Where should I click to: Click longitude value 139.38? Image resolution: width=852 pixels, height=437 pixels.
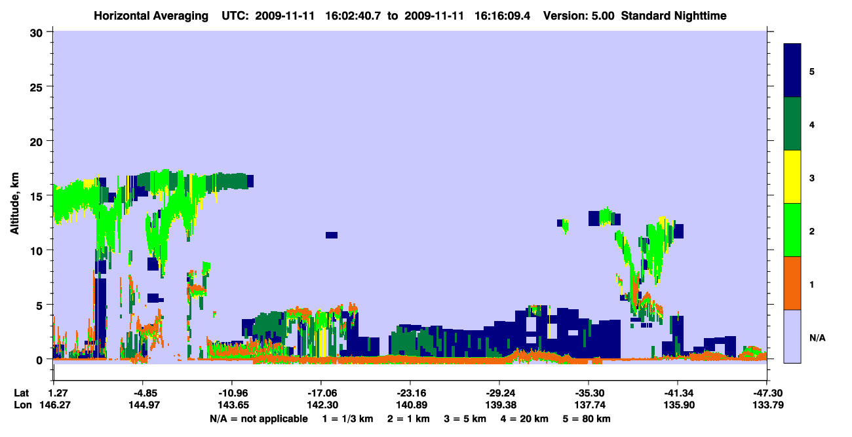pos(499,406)
